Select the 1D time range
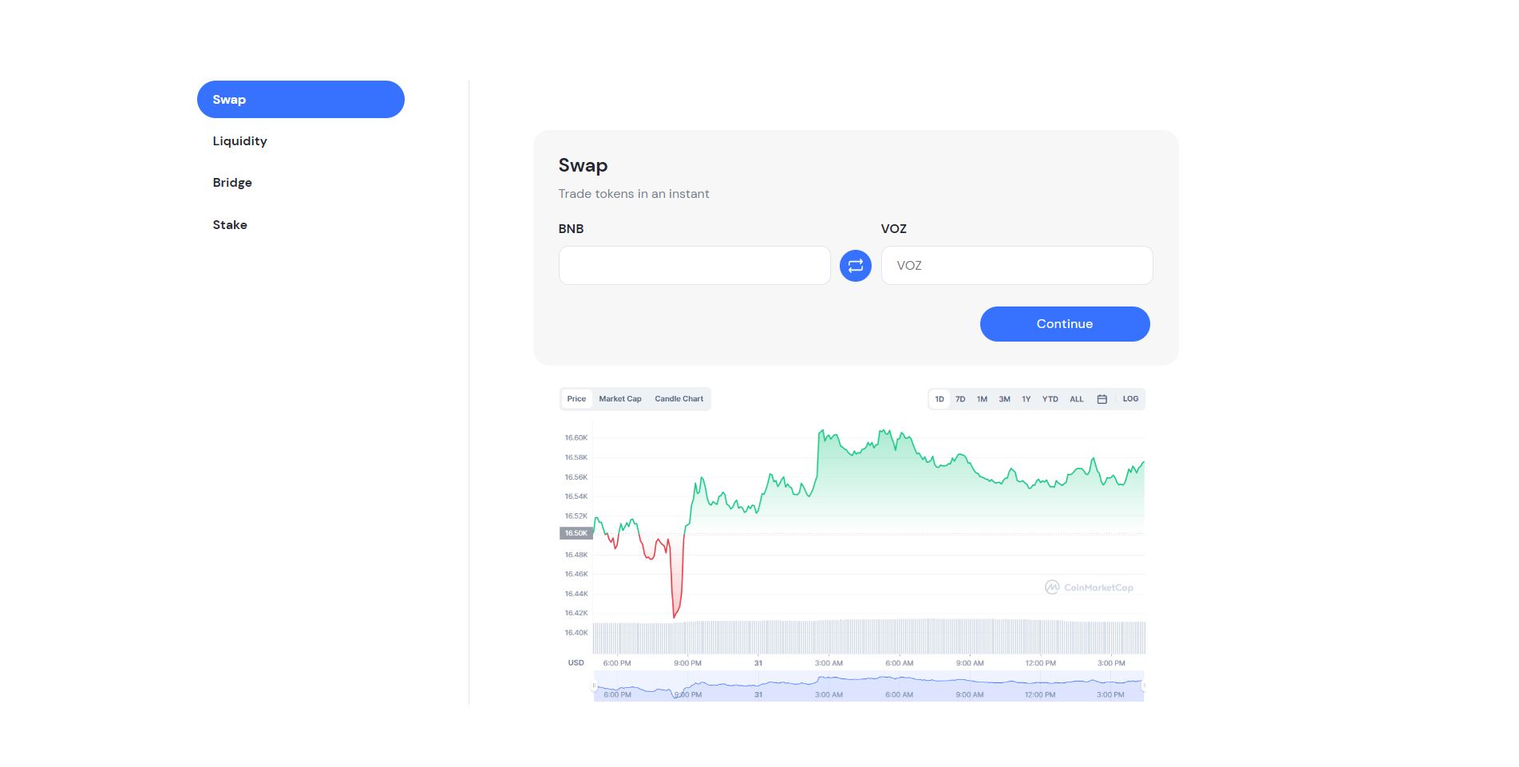The height and width of the screenshot is (767, 1519). (939, 399)
